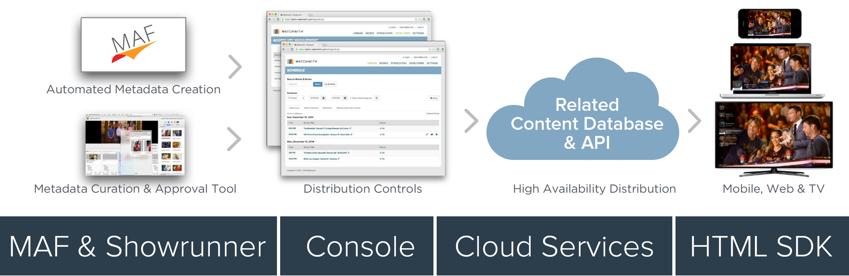Click the laptop device image
This screenshot has width=849, height=276.
[x=772, y=71]
